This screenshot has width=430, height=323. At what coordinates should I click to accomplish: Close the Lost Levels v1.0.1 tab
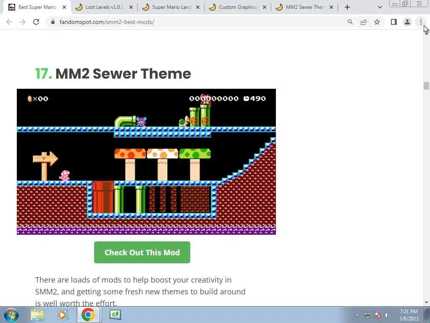click(x=131, y=7)
